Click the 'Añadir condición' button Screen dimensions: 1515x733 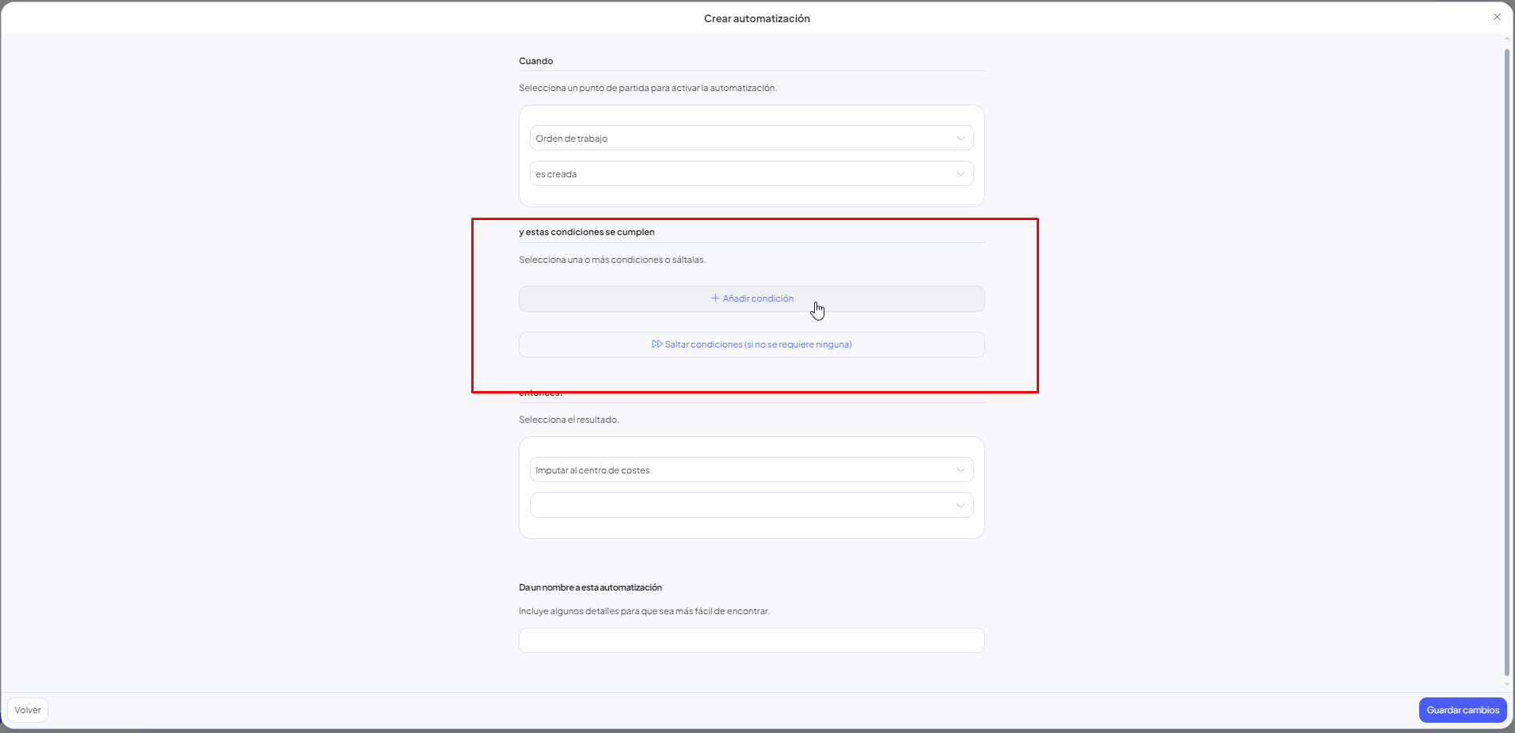(752, 298)
